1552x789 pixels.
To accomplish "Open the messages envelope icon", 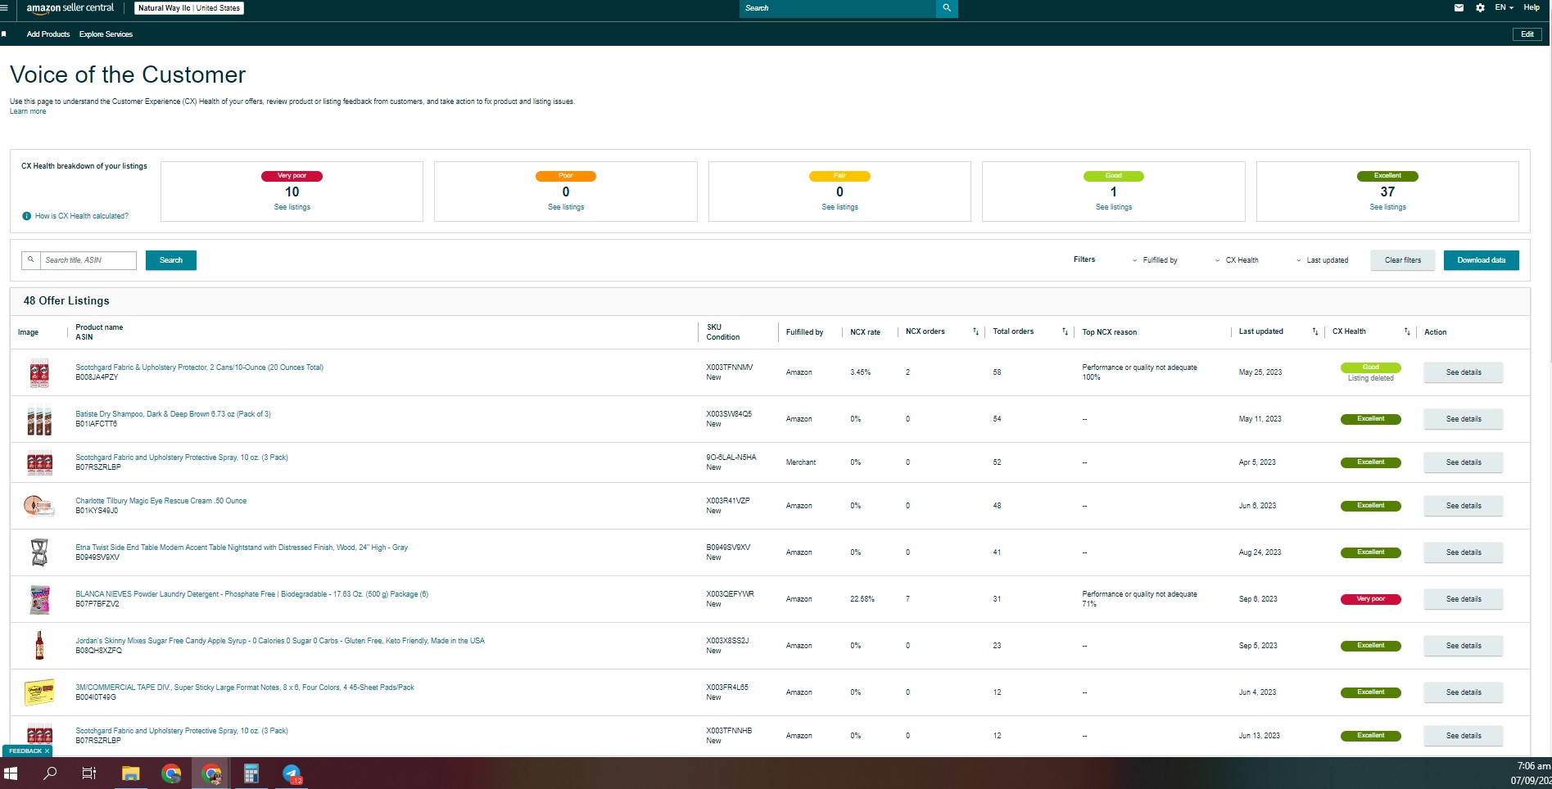I will click(x=1459, y=8).
